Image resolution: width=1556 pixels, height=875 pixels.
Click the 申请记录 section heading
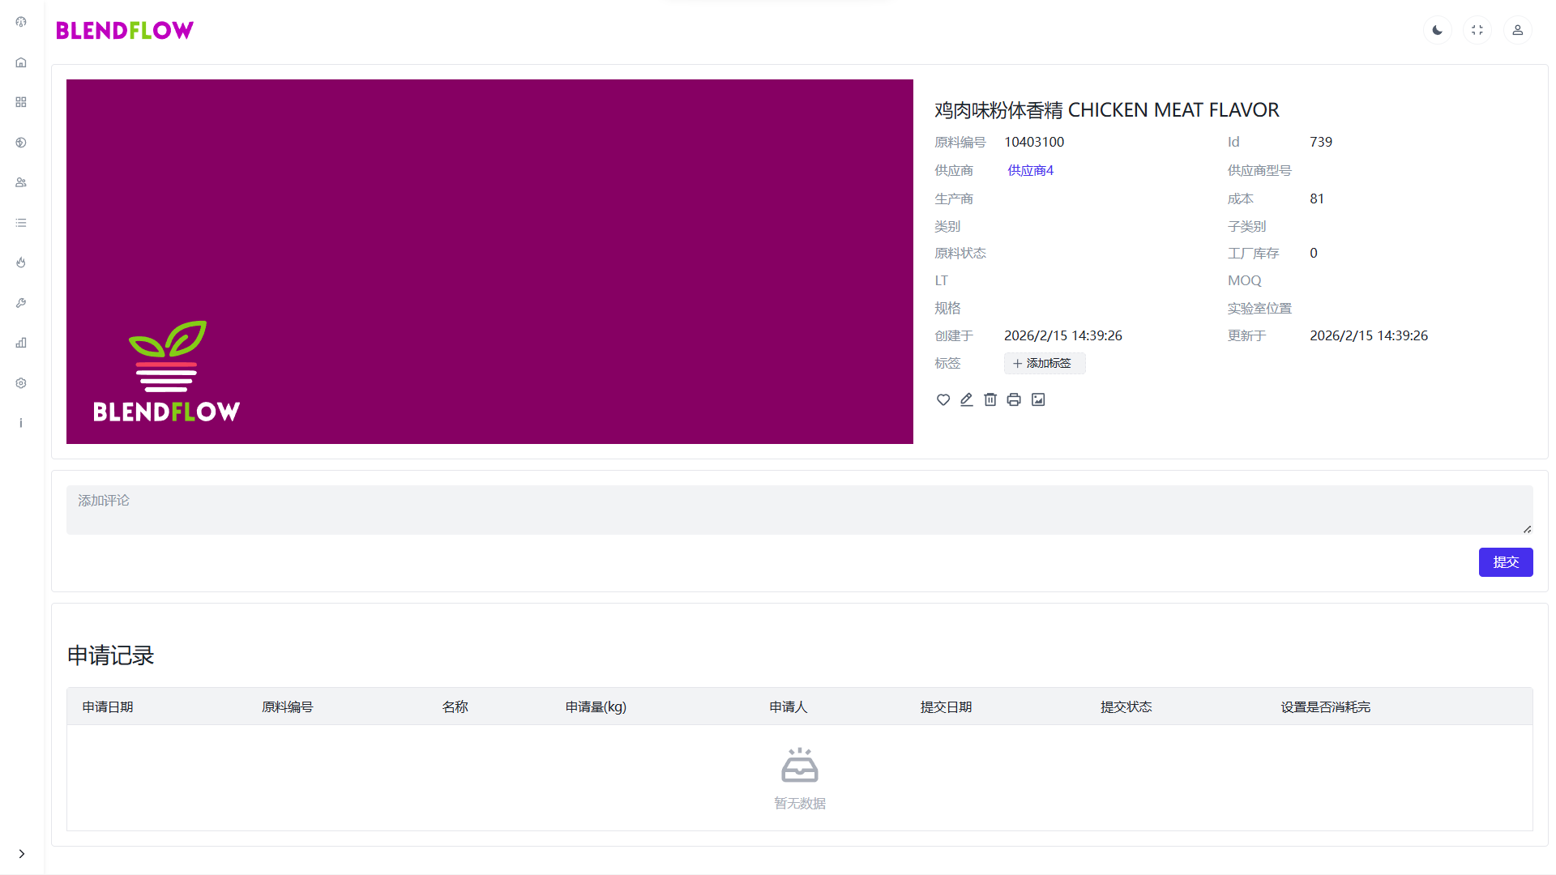pos(110,655)
